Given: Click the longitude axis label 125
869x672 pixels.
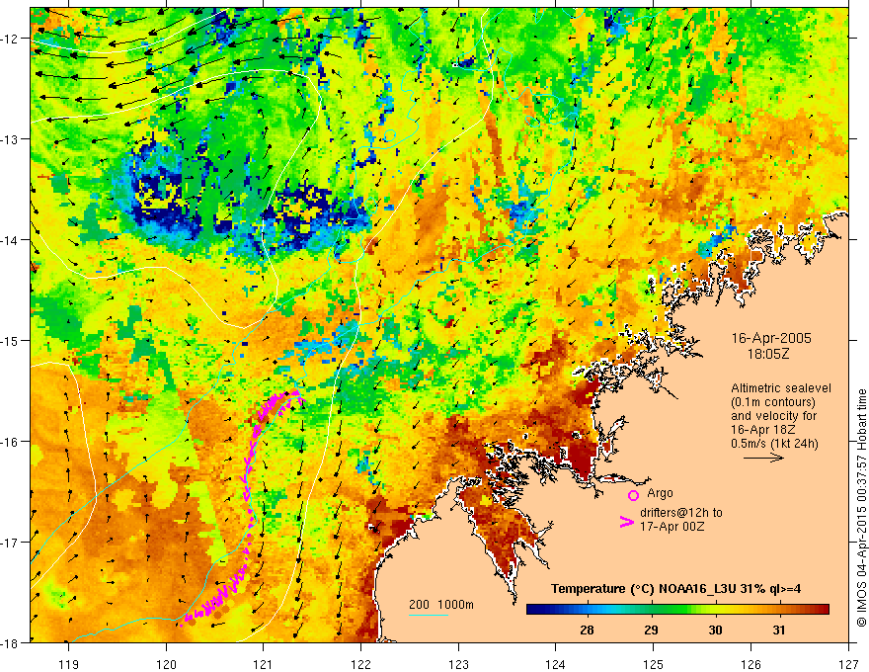Looking at the screenshot, I should point(654,664).
